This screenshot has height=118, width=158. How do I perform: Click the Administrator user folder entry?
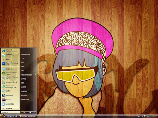pyautogui.click(x=26, y=54)
